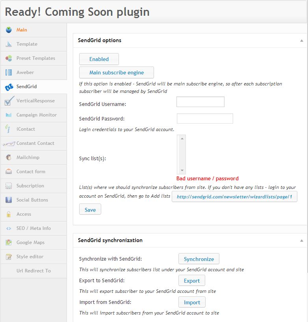Click the SEO / Meta Info code brackets icon
This screenshot has width=308, height=322.
coord(9,228)
